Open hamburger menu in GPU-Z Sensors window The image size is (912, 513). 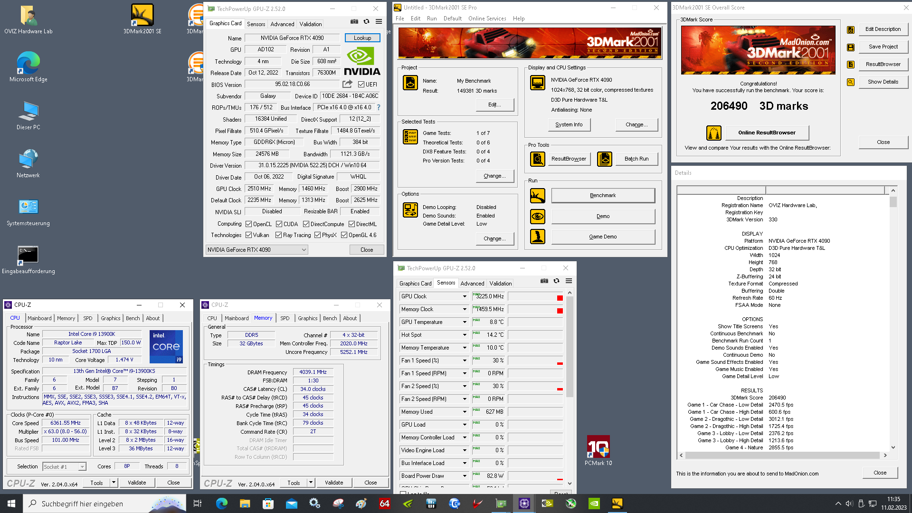[x=569, y=281]
